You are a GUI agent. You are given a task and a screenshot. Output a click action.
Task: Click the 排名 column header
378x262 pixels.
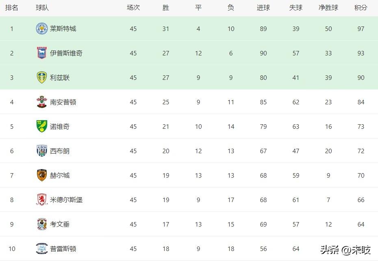[x=12, y=8]
